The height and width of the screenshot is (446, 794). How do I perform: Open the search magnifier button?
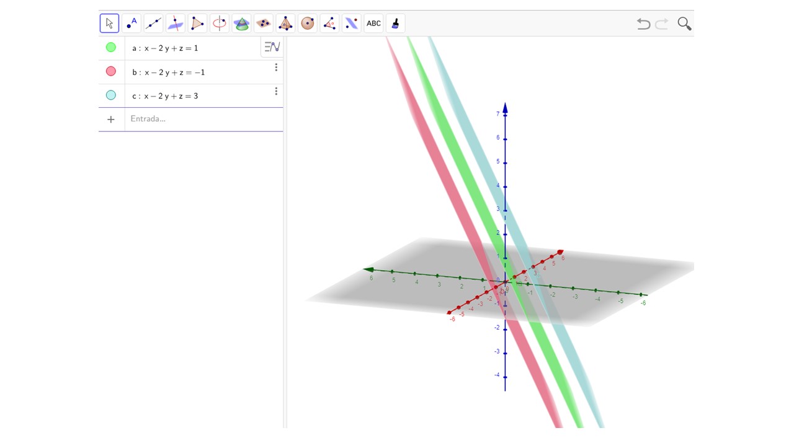pyautogui.click(x=684, y=24)
